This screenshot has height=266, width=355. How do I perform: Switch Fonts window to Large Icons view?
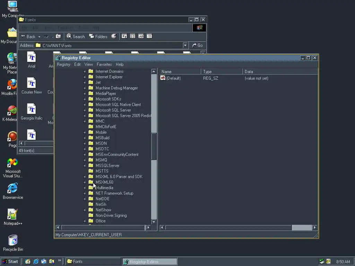click(x=124, y=36)
